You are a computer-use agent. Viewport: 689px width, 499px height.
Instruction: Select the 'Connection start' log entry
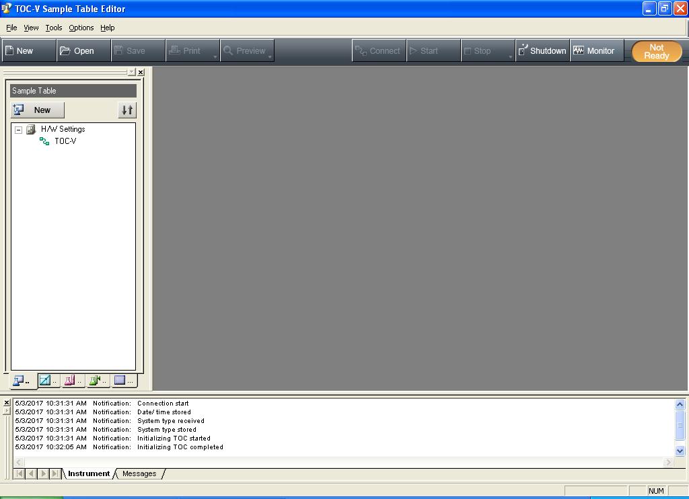102,404
